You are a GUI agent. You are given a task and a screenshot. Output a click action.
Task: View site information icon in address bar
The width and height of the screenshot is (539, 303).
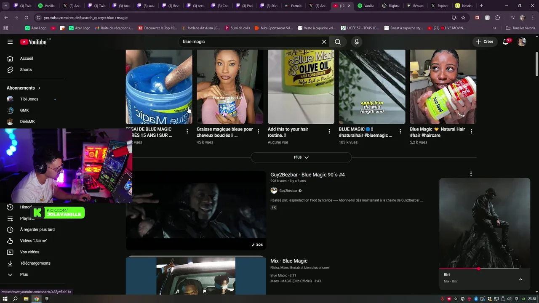pos(39,18)
